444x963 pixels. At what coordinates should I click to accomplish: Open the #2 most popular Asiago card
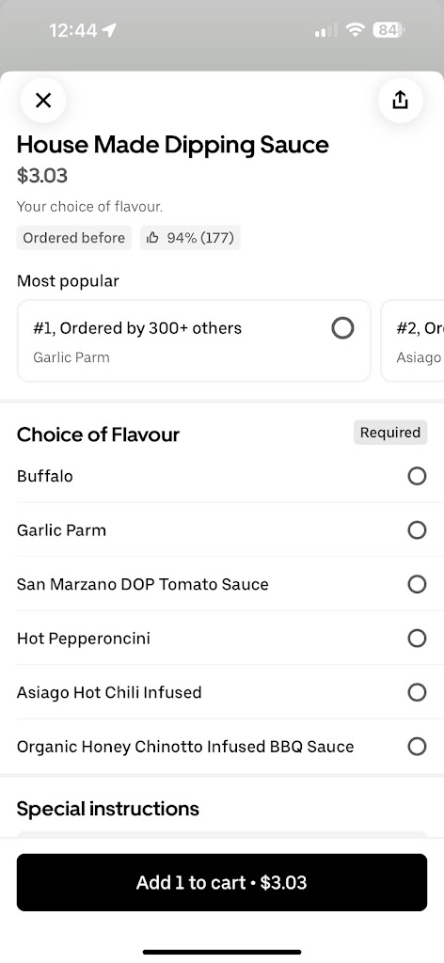[413, 340]
